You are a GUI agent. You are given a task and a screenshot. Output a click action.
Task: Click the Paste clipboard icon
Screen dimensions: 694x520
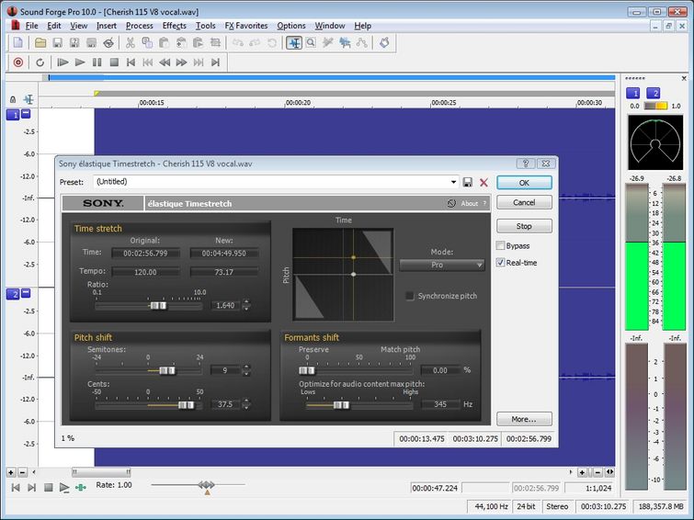pos(164,43)
